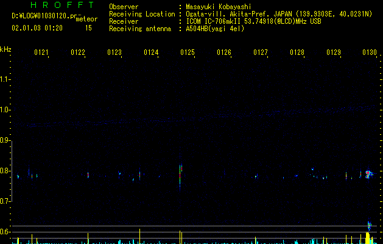Click the bright echo cluster near 0130

[368, 174]
